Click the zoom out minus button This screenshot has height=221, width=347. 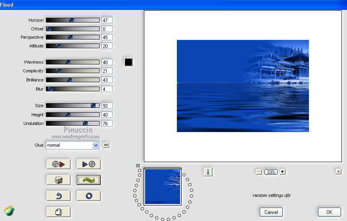tap(259, 172)
